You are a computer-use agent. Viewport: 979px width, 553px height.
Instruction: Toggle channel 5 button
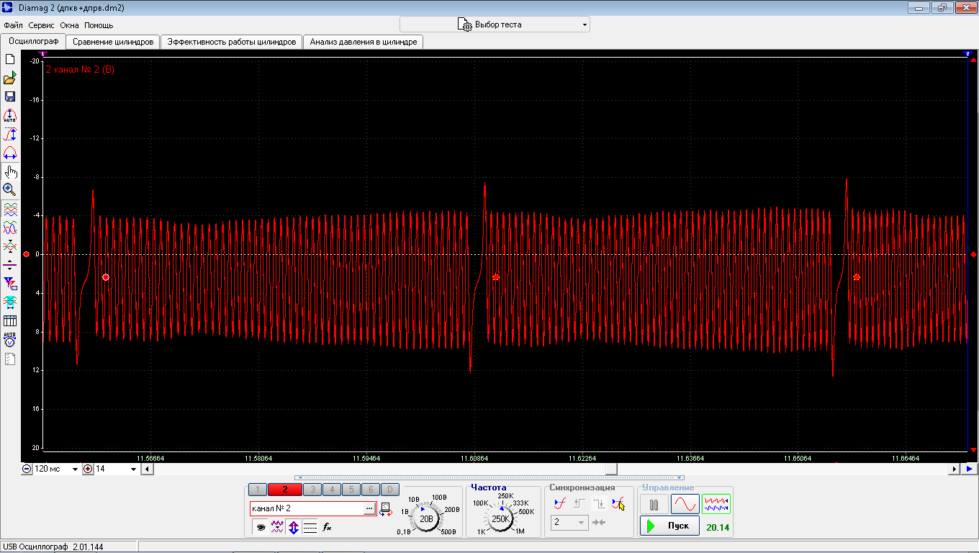pos(350,490)
